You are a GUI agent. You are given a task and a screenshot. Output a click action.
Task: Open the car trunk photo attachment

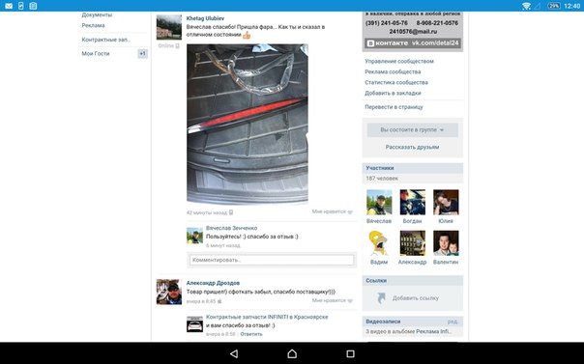(248, 124)
